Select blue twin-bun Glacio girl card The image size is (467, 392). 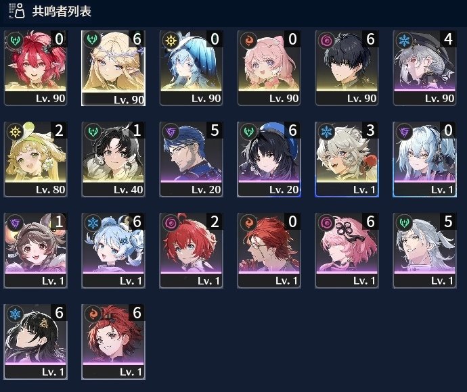coord(113,251)
